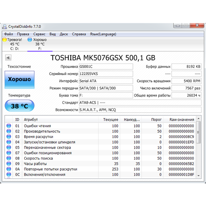Image resolution: width=206 pixels, height=206 pixels.
Task: Click raw value 000000001D8F
Action: [x=181, y=174]
